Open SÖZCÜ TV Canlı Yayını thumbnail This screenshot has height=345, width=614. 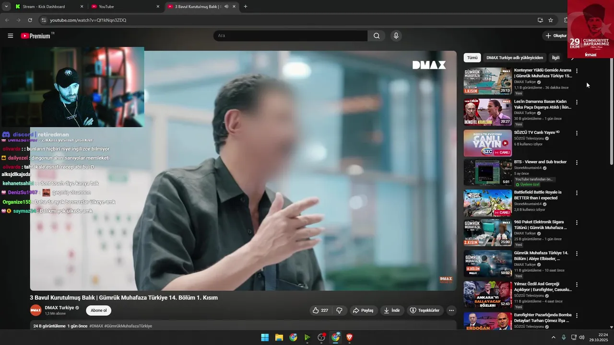coord(487,143)
